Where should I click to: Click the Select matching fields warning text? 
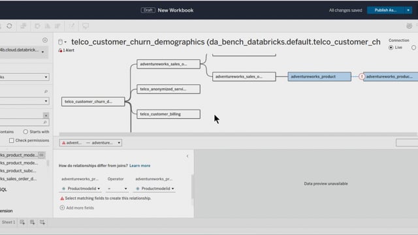(108, 198)
